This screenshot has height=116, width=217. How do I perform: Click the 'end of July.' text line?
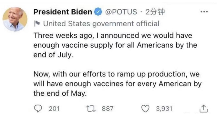coord(53,55)
